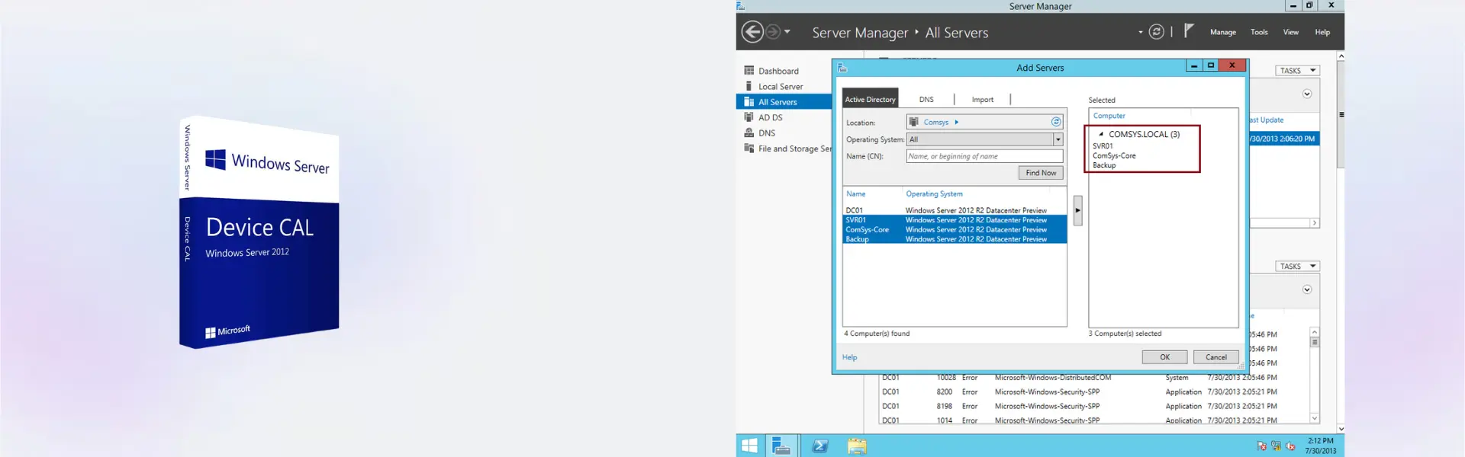This screenshot has height=457, width=1465.
Task: Select the event row with ID 10028
Action: [1094, 378]
